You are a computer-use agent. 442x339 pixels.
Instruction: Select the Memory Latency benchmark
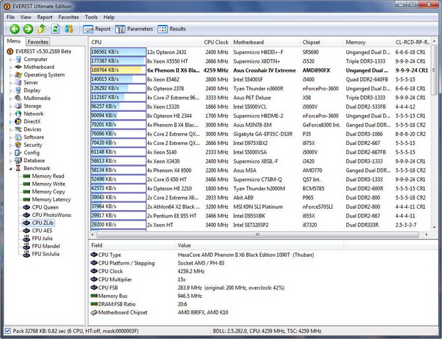[52, 200]
